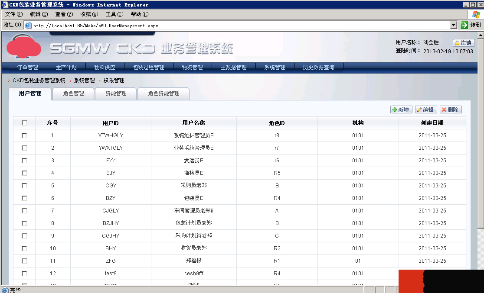
Task: Check the box for row BZY
Action: point(24,198)
